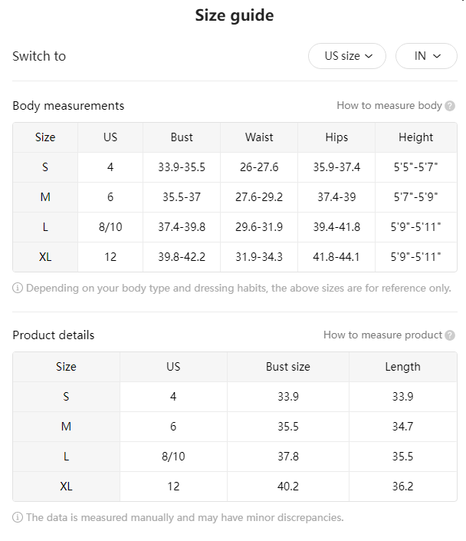Viewport: 466px width, 541px height.
Task: Click the Bust column header in Body measurements
Action: (x=182, y=137)
